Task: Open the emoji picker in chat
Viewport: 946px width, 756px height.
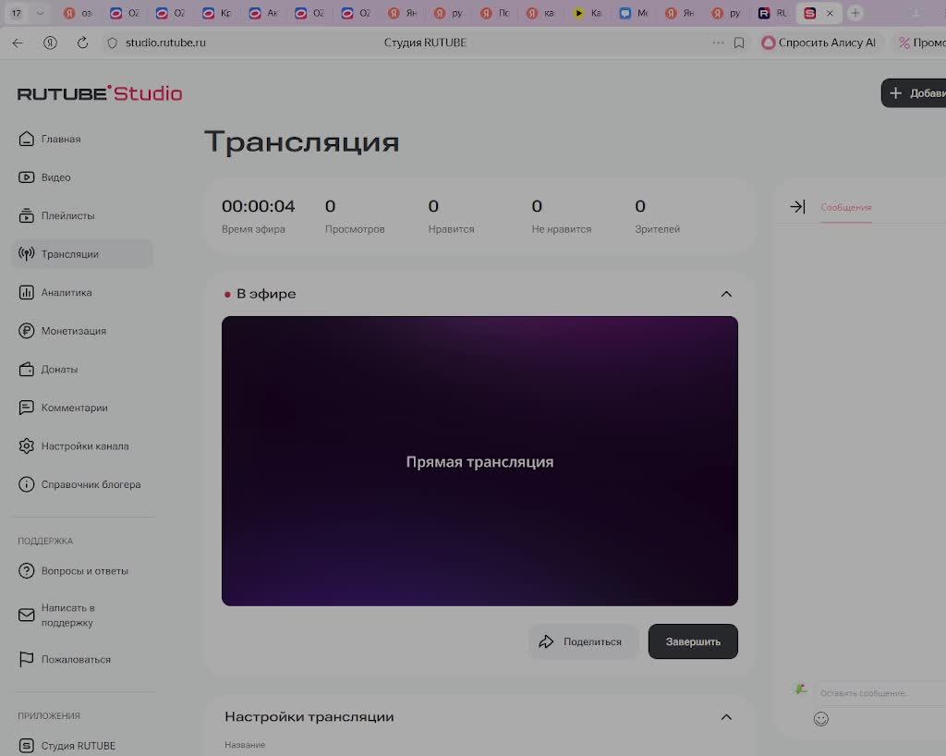Action: tap(821, 719)
